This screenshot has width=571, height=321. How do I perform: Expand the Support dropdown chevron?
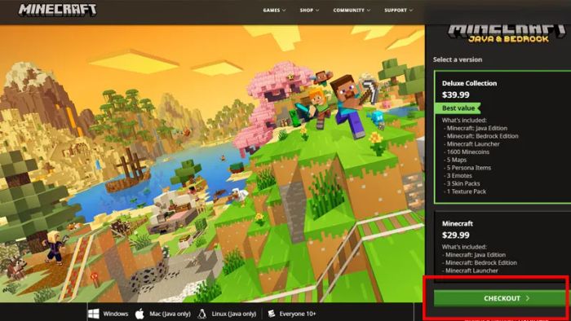(411, 10)
